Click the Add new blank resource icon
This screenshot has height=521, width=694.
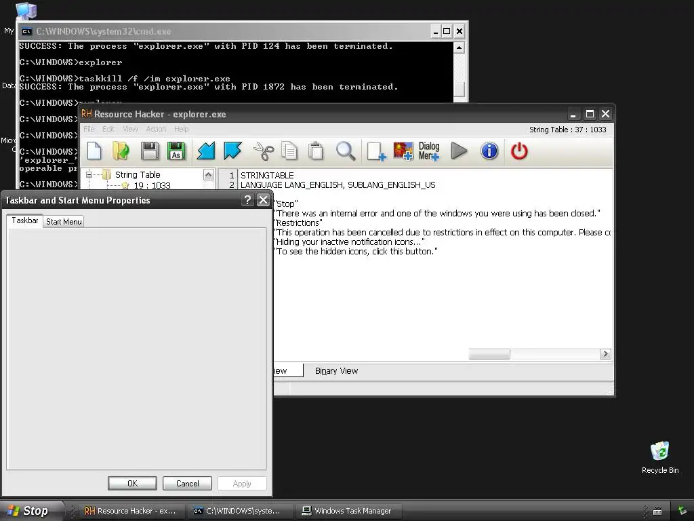pos(377,151)
